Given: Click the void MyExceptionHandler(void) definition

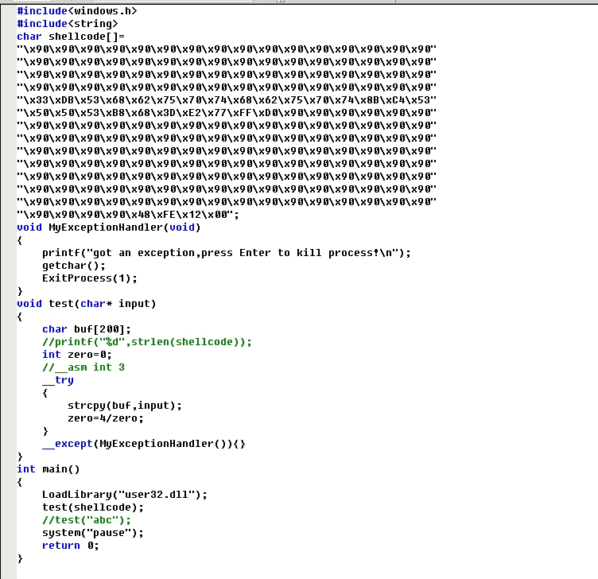Looking at the screenshot, I should (x=109, y=227).
